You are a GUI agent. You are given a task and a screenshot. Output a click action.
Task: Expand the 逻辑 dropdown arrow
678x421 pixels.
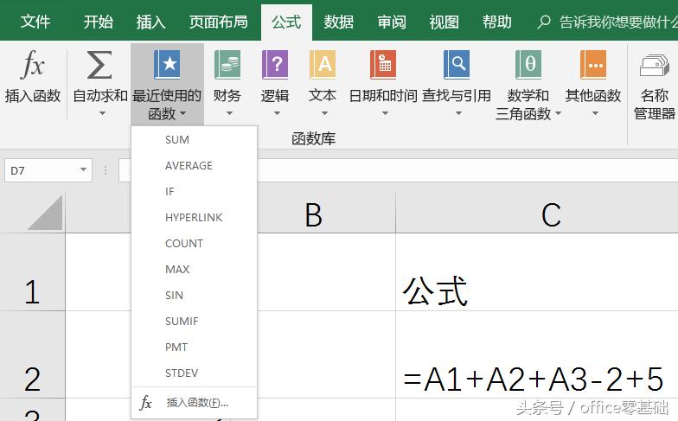[277, 113]
